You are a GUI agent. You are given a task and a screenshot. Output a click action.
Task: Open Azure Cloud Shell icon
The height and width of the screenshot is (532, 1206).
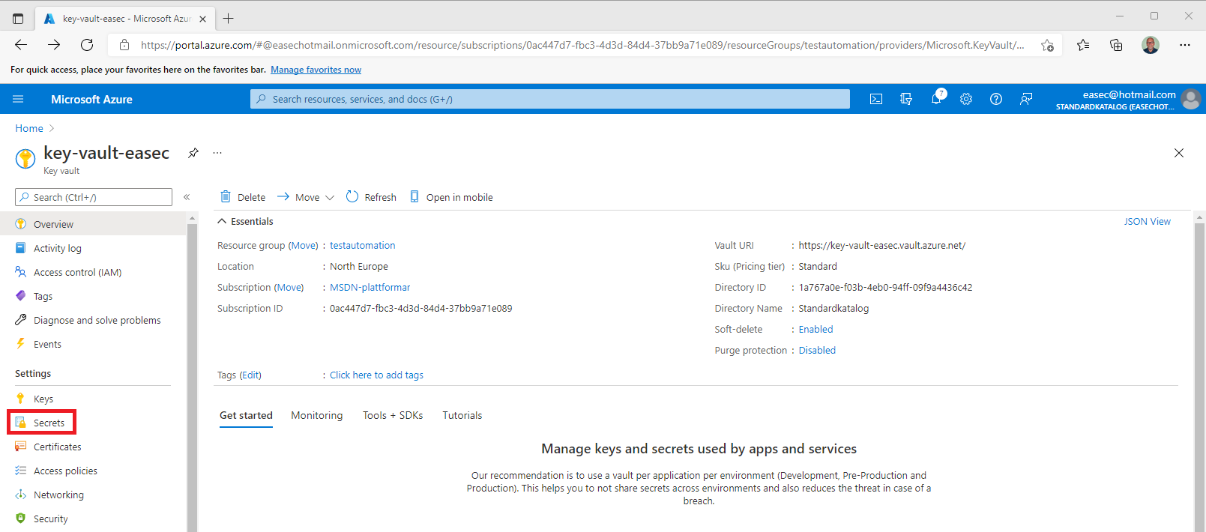point(875,99)
